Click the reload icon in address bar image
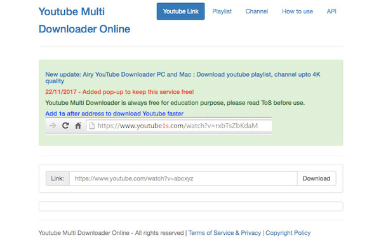Image resolution: width=381 pixels, height=252 pixels. click(x=65, y=126)
